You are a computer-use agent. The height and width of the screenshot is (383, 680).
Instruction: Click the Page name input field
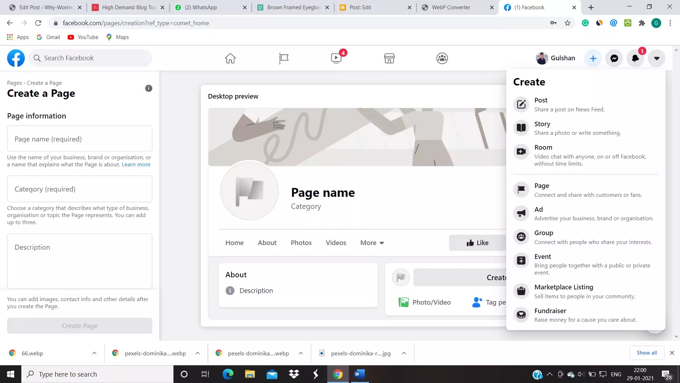[x=80, y=139]
